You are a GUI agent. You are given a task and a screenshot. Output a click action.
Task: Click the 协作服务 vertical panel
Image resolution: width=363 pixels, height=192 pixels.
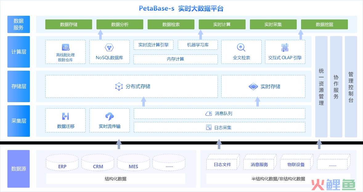pyautogui.click(x=336, y=87)
